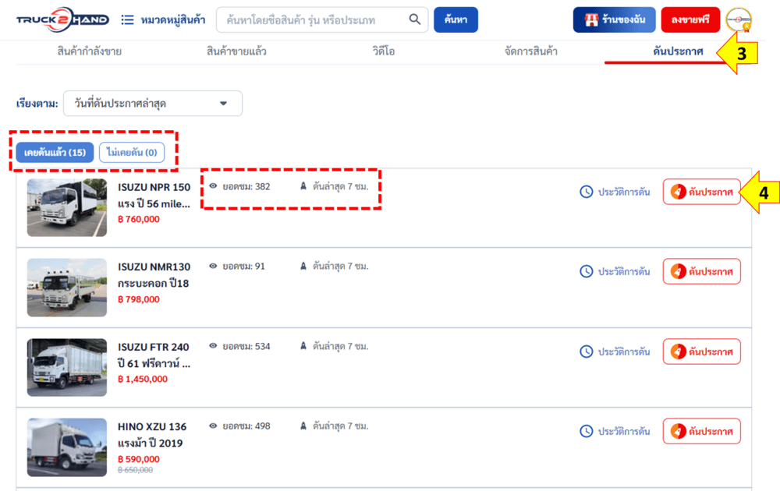The width and height of the screenshot is (780, 491).
Task: Switch to สินค้าขายแล้ว tab
Action: pos(236,51)
